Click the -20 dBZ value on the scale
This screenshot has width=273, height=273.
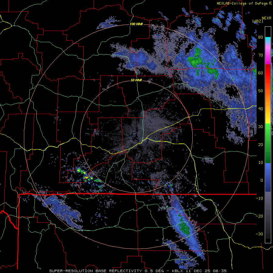click(x=259, y=216)
